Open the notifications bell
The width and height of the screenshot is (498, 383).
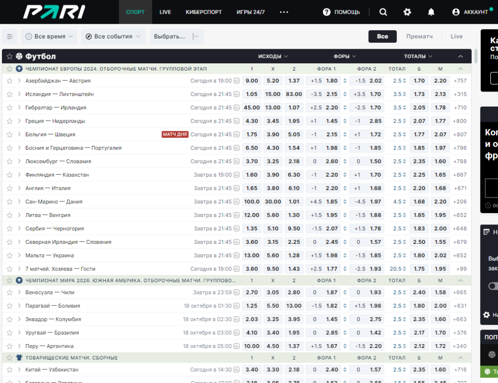[x=431, y=12]
